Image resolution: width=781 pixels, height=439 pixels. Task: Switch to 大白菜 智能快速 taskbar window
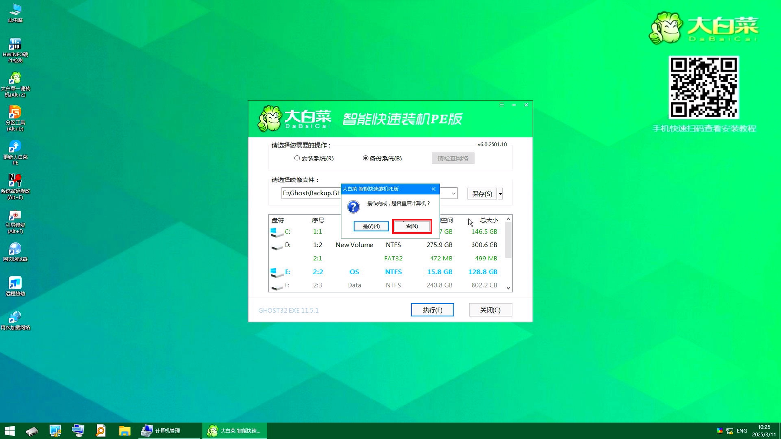coord(235,431)
